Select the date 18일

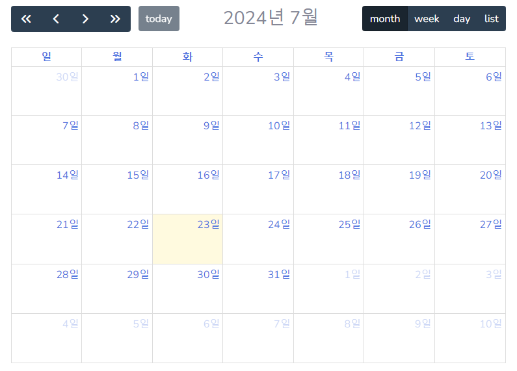point(349,175)
